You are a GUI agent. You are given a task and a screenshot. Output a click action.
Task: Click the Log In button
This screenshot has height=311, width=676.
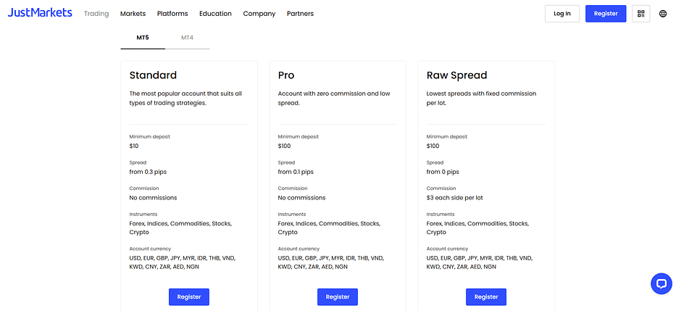[x=562, y=14]
